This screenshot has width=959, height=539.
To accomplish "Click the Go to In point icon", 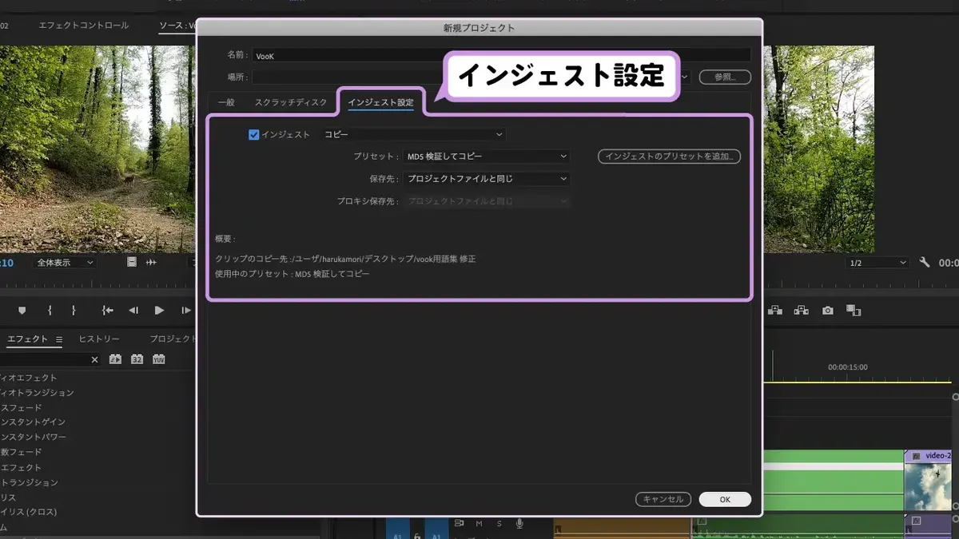I will point(107,310).
